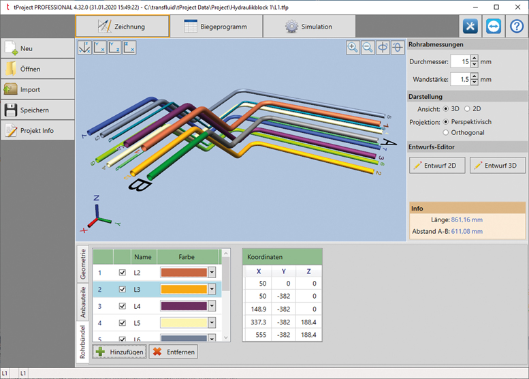Switch to the 3D isometric axis view
Image resolution: width=529 pixels, height=379 pixels.
point(84,47)
